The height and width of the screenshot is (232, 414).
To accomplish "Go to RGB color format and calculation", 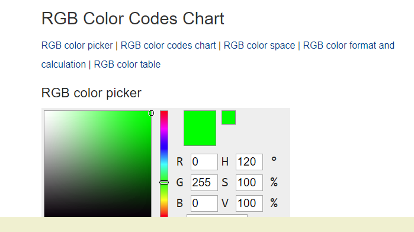I will (218, 55).
